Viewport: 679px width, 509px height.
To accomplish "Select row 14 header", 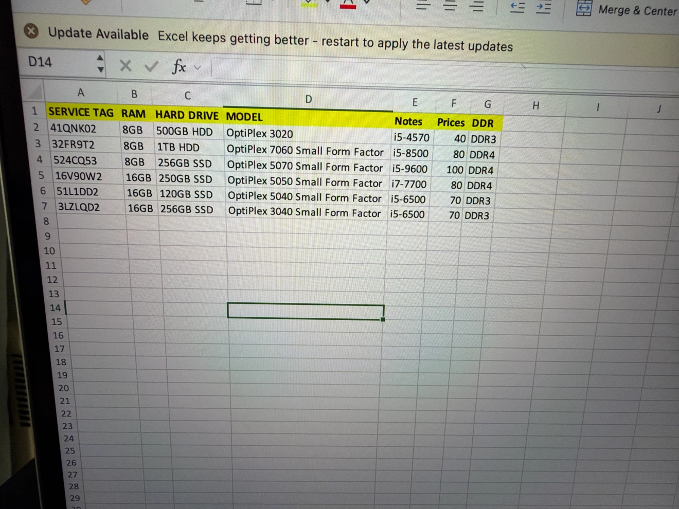I will coord(55,307).
